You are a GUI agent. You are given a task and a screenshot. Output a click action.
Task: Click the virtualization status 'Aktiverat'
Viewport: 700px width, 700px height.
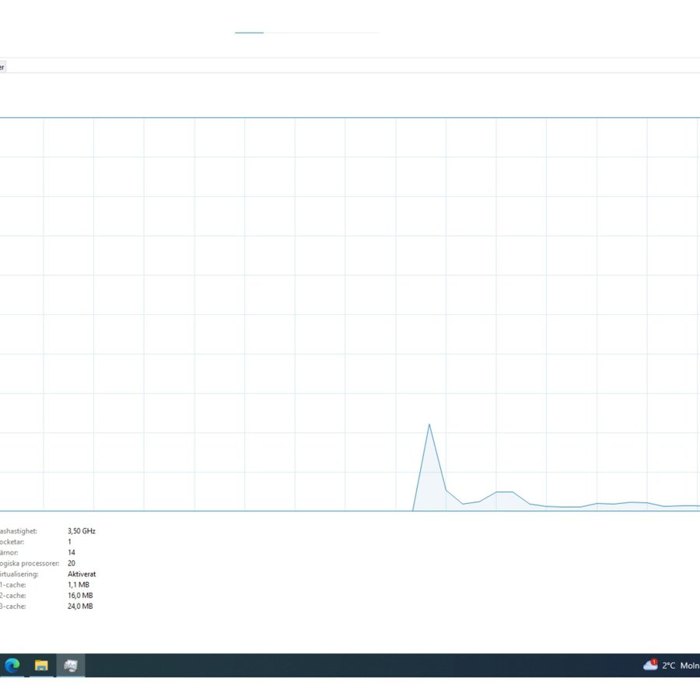[82, 574]
